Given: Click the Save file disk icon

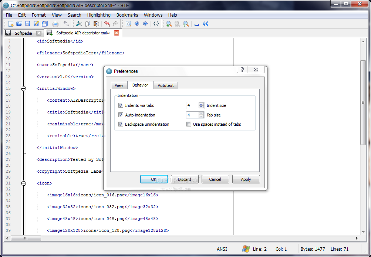Looking at the screenshot, I should pyautogui.click(x=28, y=24).
